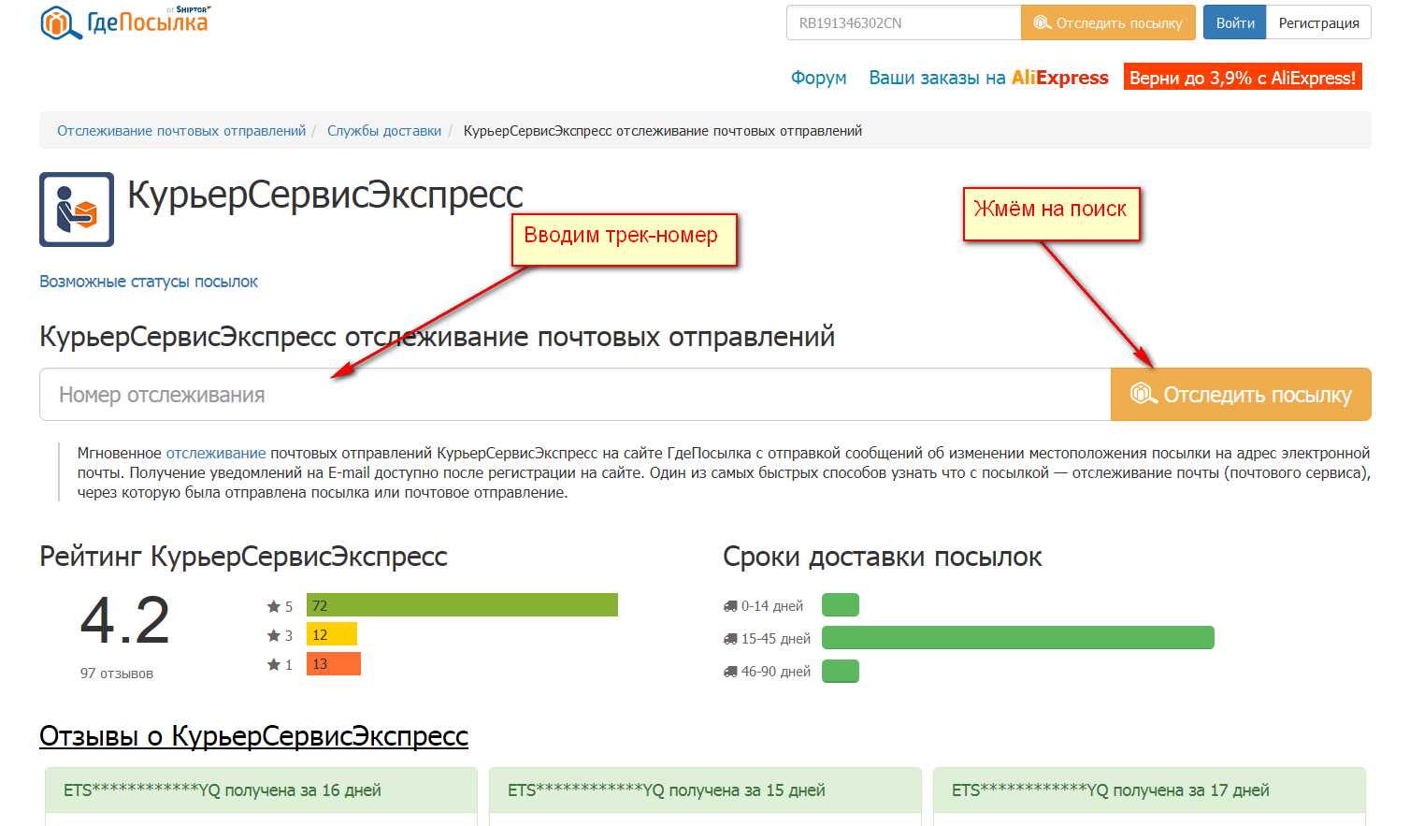Click the КурьерСервисЭкспресс page title
Image resolution: width=1424 pixels, height=826 pixels.
325,195
